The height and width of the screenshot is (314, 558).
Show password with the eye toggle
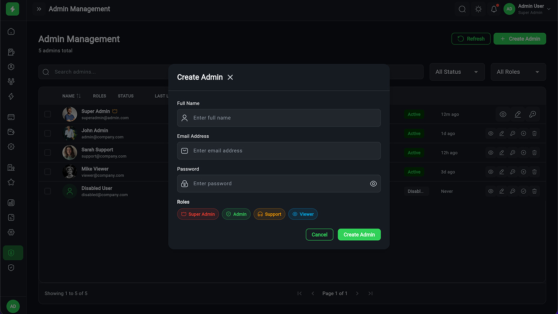tap(373, 184)
